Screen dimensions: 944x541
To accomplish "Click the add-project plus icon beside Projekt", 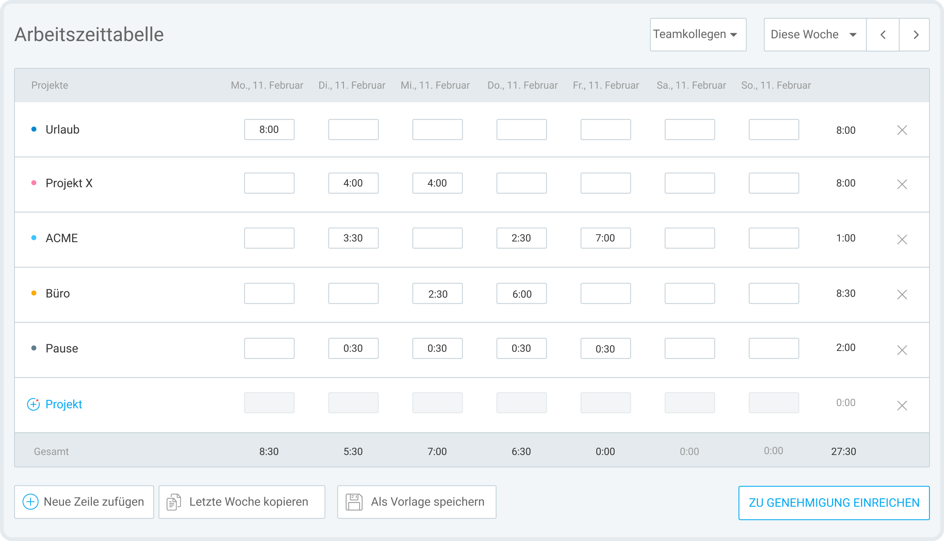I will tap(33, 404).
